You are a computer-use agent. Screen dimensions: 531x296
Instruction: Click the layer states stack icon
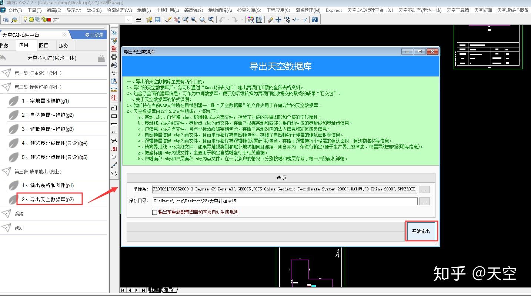pos(14,20)
